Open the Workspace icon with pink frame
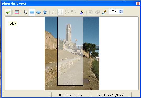 [x=17, y=12]
